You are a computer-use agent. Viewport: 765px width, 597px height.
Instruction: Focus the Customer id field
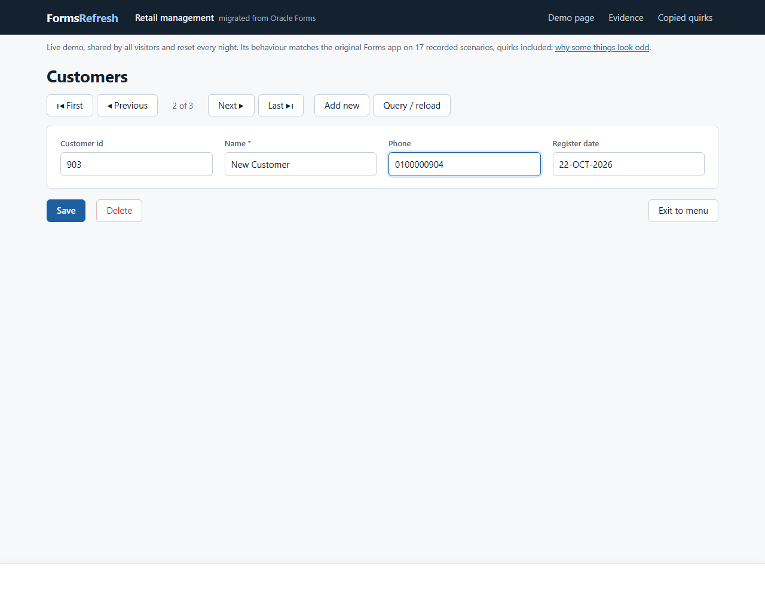click(136, 164)
